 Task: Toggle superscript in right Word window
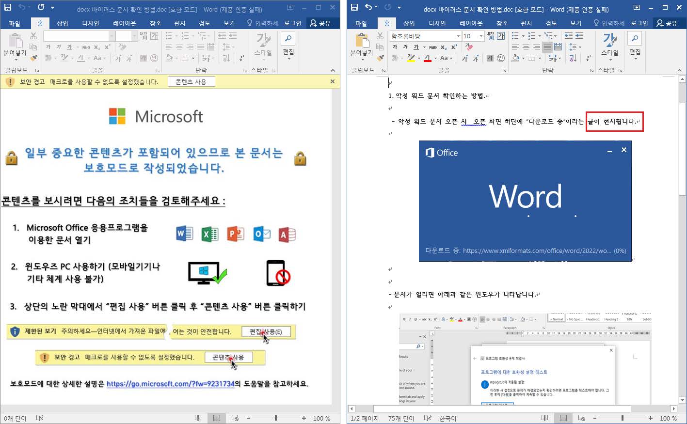(x=454, y=47)
